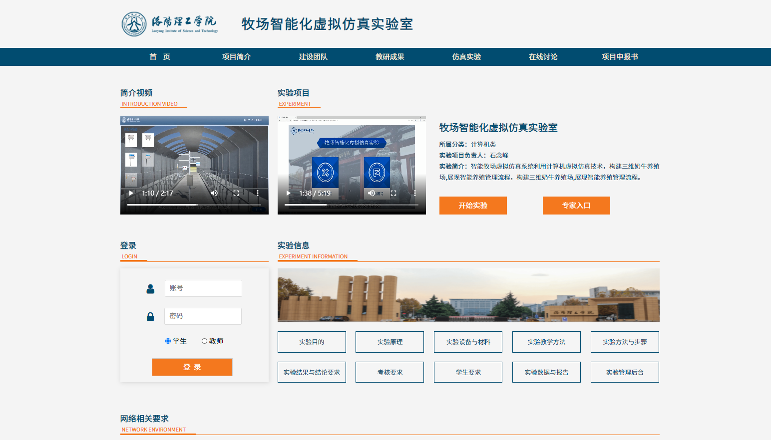
Task: Play the experiment project video
Action: 288,193
